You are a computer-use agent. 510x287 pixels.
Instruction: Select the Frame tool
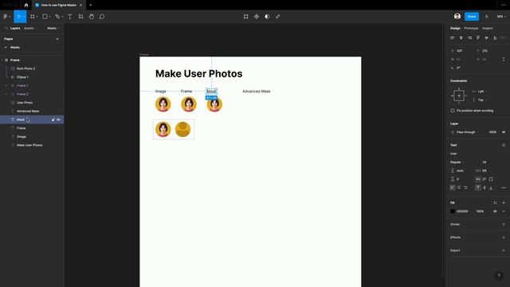33,17
